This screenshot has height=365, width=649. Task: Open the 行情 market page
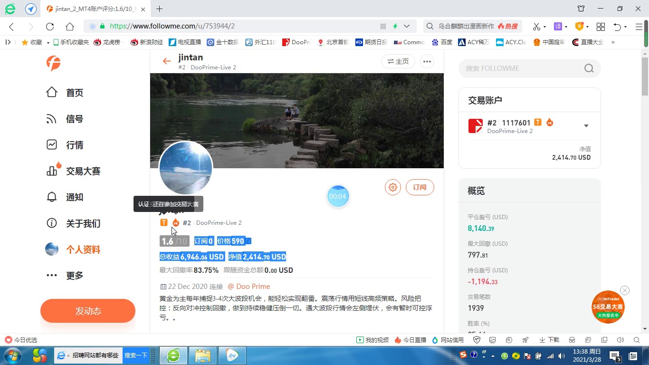tap(65, 145)
